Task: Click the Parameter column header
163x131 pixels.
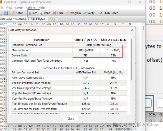Action: click(41, 40)
